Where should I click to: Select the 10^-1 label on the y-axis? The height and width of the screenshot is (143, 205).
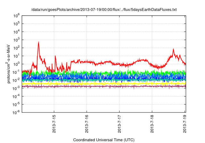(16, 72)
